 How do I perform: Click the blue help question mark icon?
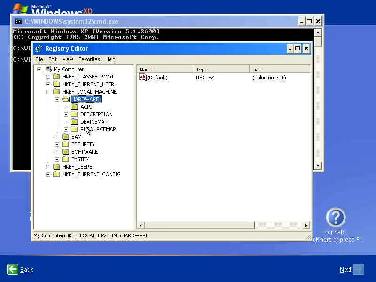pos(336,217)
